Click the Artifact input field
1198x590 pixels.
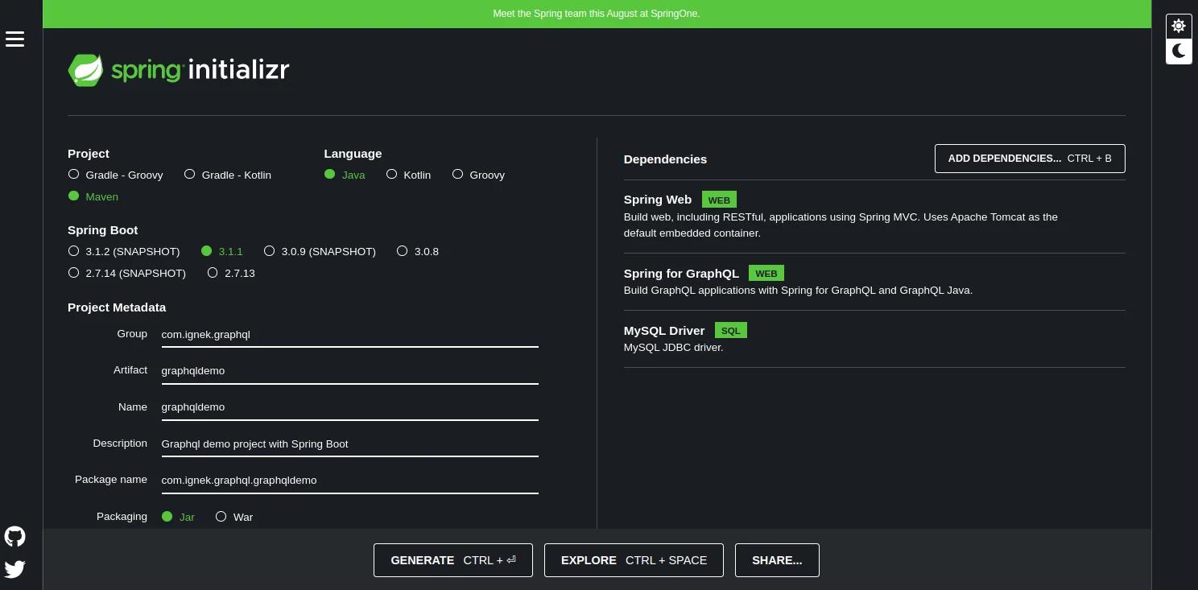(349, 371)
